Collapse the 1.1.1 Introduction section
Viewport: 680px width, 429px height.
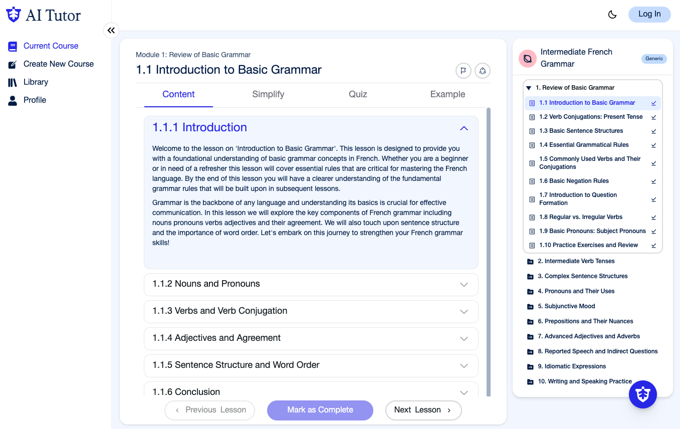[464, 128]
